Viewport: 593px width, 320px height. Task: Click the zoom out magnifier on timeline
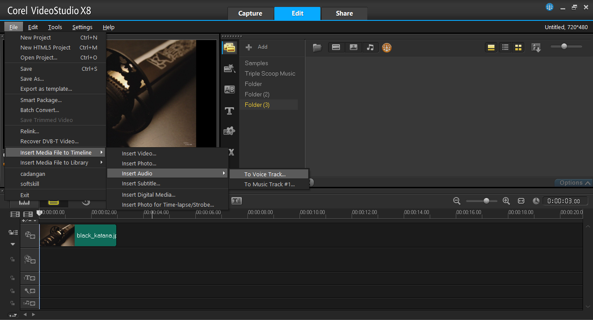(x=457, y=201)
